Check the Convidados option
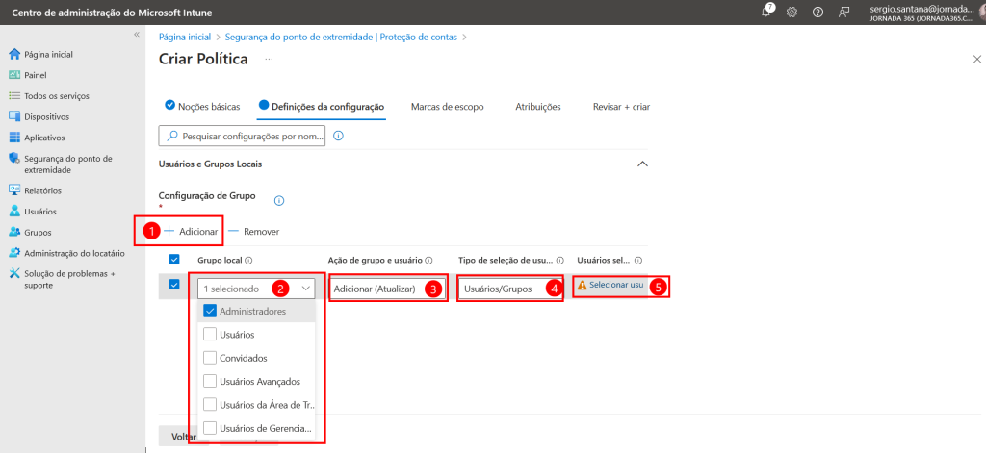Image resolution: width=986 pixels, height=453 pixels. click(x=211, y=358)
